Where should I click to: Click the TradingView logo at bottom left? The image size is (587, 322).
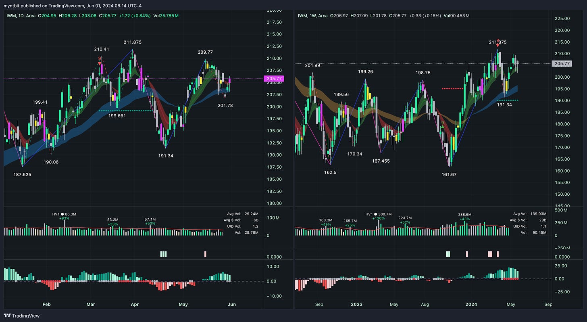tap(22, 316)
